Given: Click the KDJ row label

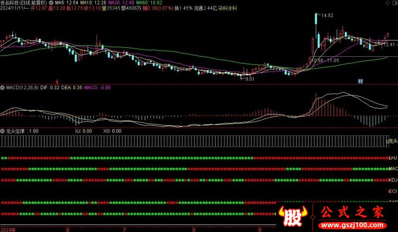Looking at the screenshot, I should coord(393,180).
